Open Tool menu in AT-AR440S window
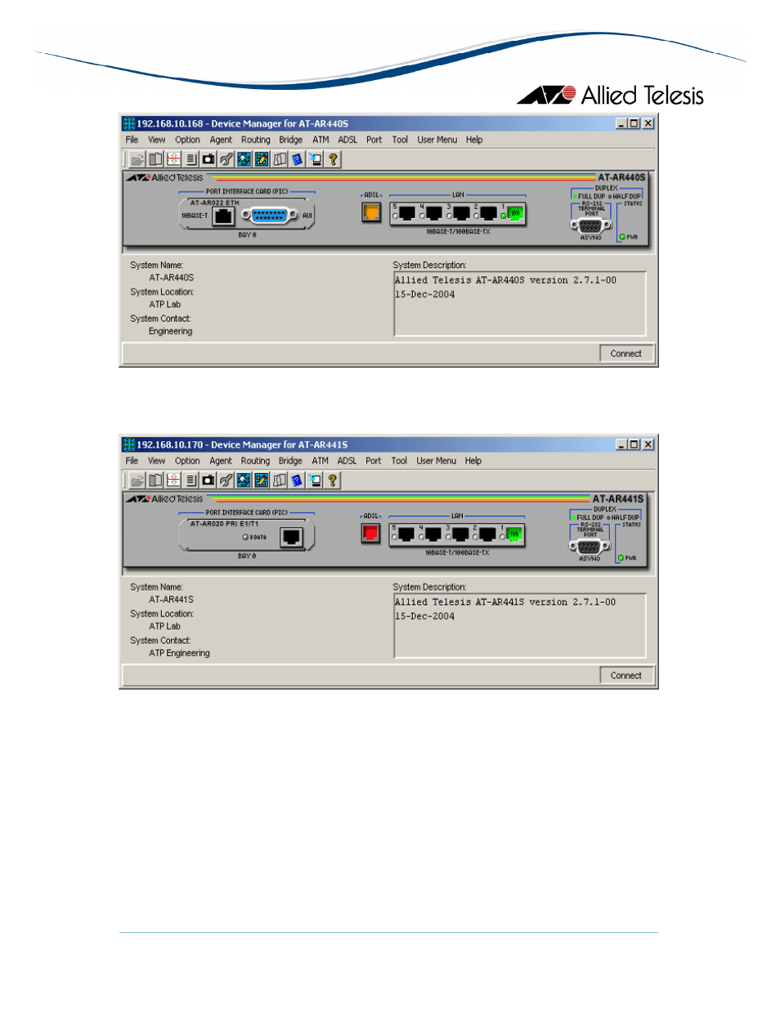 tap(400, 140)
